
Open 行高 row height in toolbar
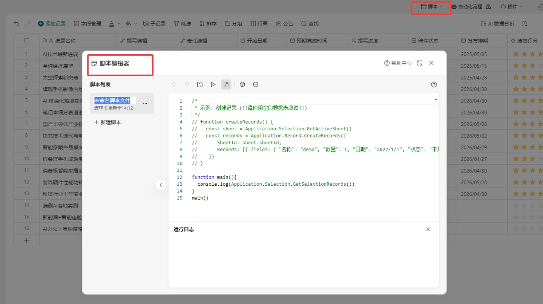(259, 24)
